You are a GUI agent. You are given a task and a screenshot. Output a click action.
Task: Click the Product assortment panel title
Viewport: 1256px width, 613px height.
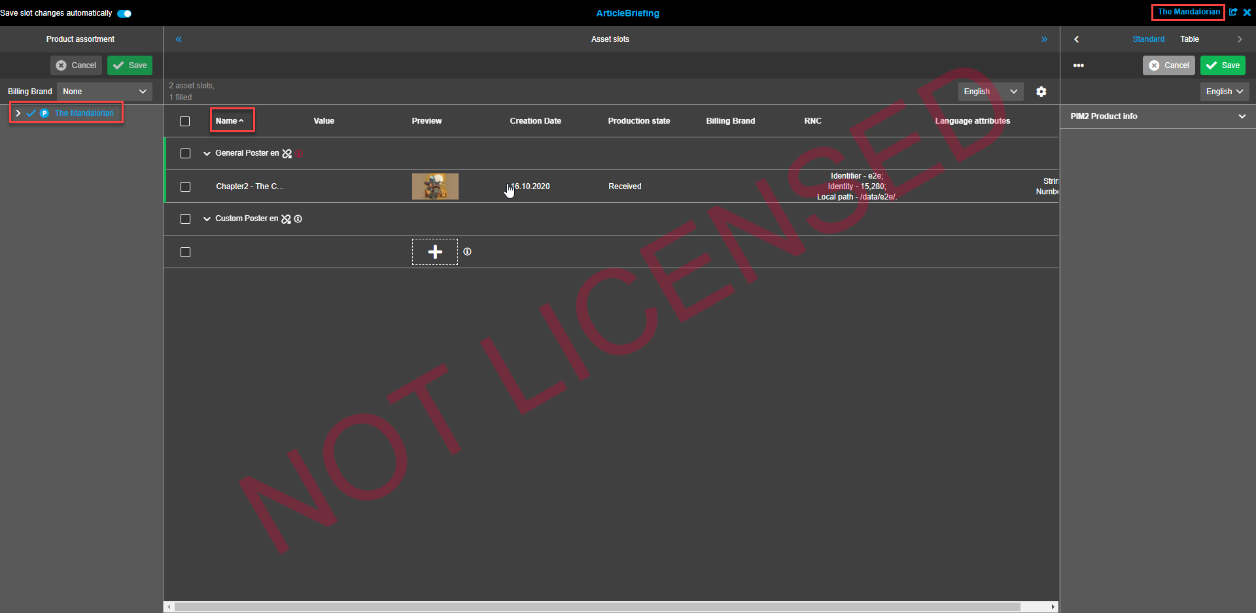tap(80, 39)
